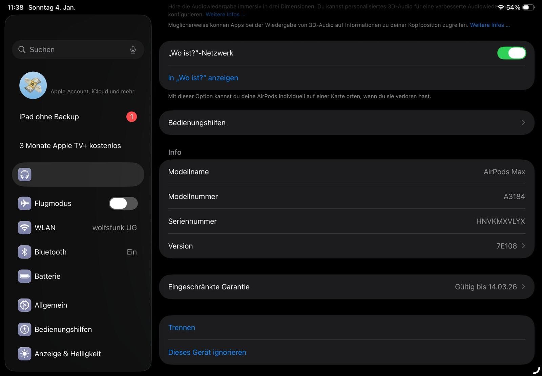542x376 pixels.
Task: Open Version 7E108 details chevron
Action: point(523,246)
